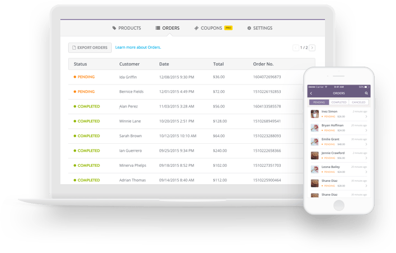Expand Jennie Crawford order using chevron
The width and height of the screenshot is (396, 253).
click(x=366, y=158)
